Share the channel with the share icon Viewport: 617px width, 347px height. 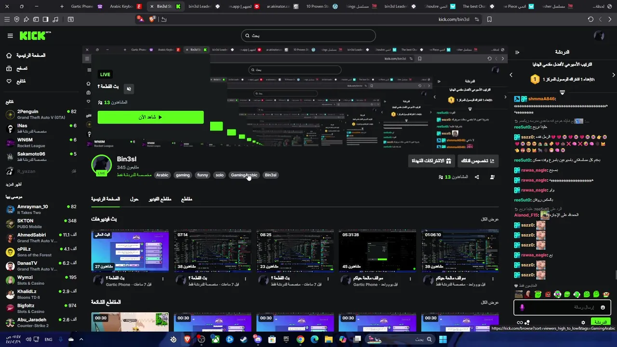pos(477,177)
